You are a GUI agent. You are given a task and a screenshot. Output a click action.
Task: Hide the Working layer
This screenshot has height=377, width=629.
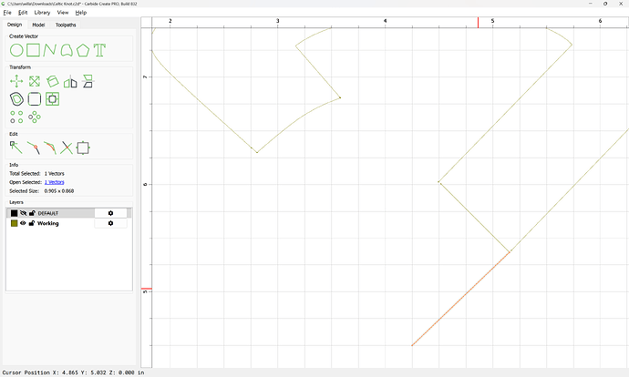(23, 223)
